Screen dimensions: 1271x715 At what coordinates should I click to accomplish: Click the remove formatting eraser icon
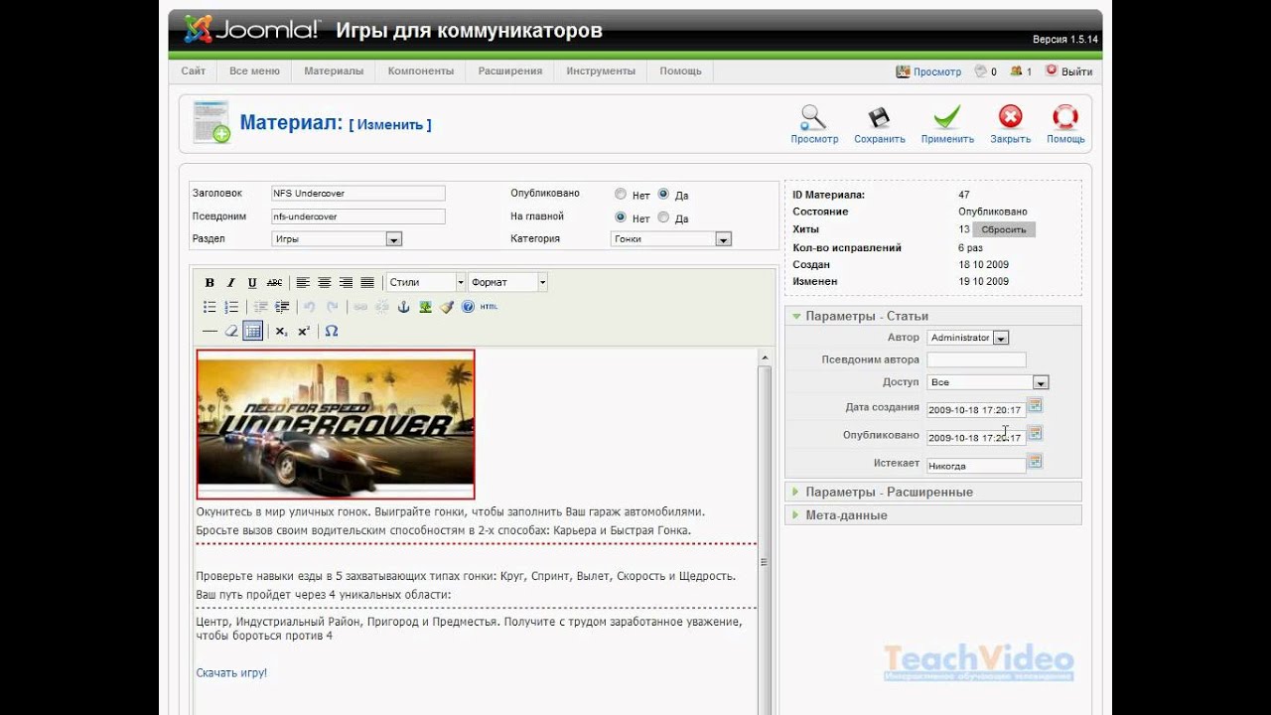(x=231, y=331)
